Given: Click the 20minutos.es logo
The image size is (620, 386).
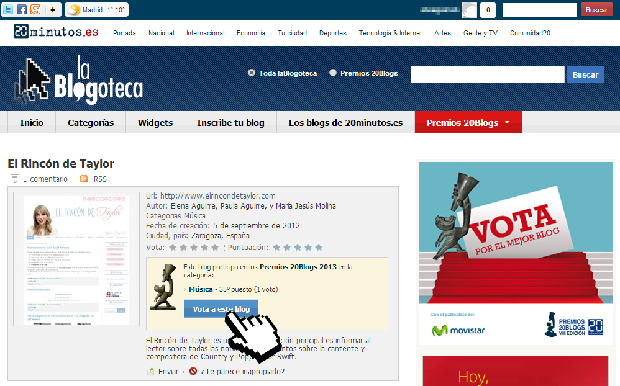Looking at the screenshot, I should [x=56, y=32].
